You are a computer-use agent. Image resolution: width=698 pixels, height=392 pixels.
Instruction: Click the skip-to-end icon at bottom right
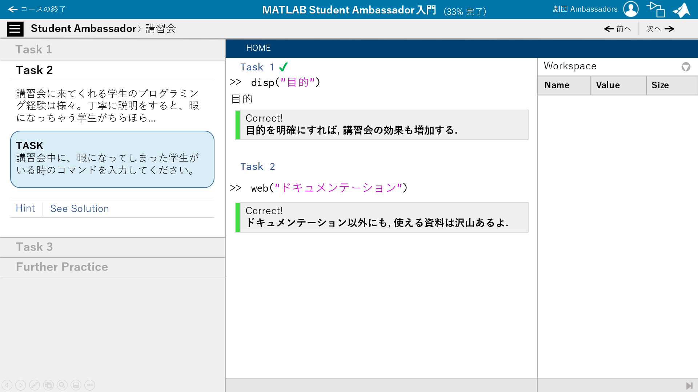(689, 385)
